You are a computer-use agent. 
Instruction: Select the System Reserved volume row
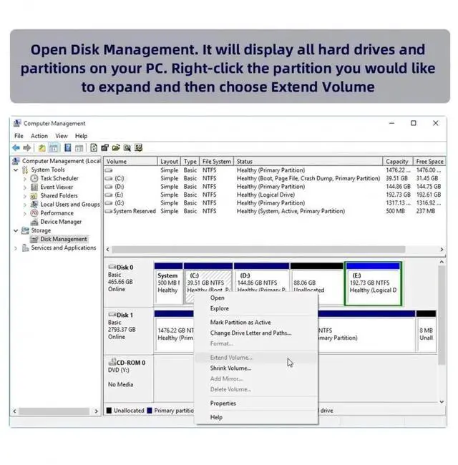tap(135, 212)
